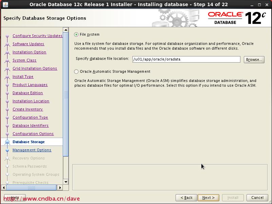The height and width of the screenshot is (204, 272).
Task: Open Browse dialog for file location
Action: 254,60
